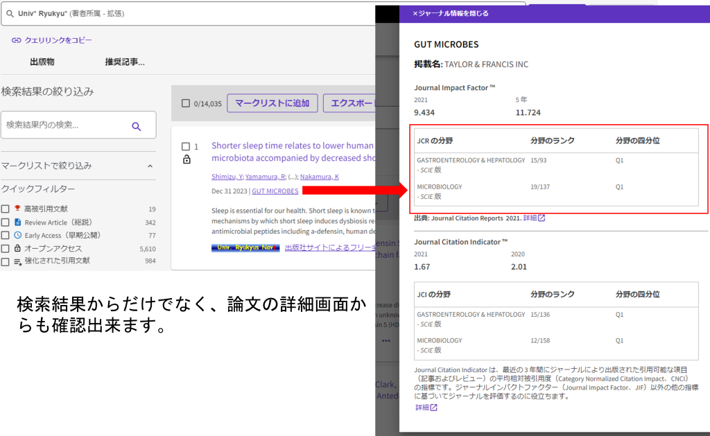The image size is (710, 436).
Task: Switch to the 出版物 tab
Action: (x=42, y=62)
